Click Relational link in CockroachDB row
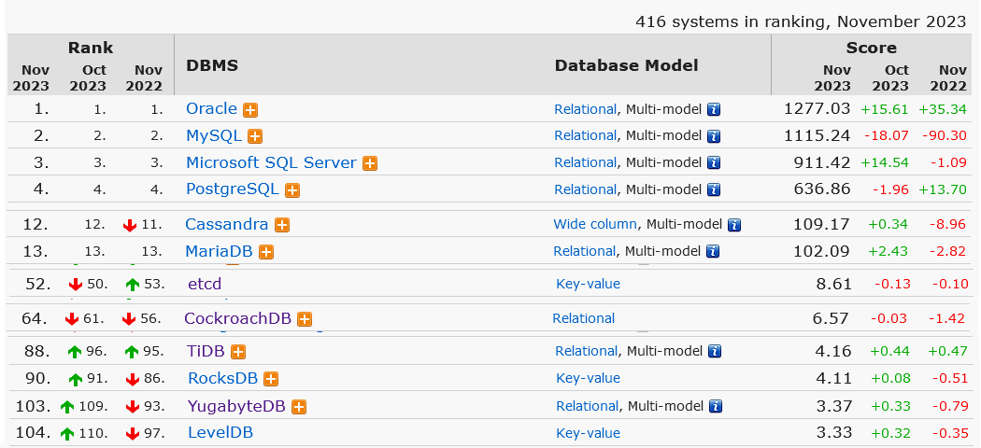Viewport: 981px width, 448px height. [x=584, y=318]
